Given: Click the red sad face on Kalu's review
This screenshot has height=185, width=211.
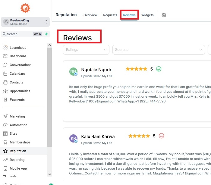Looking at the screenshot, I should [x=162, y=136].
